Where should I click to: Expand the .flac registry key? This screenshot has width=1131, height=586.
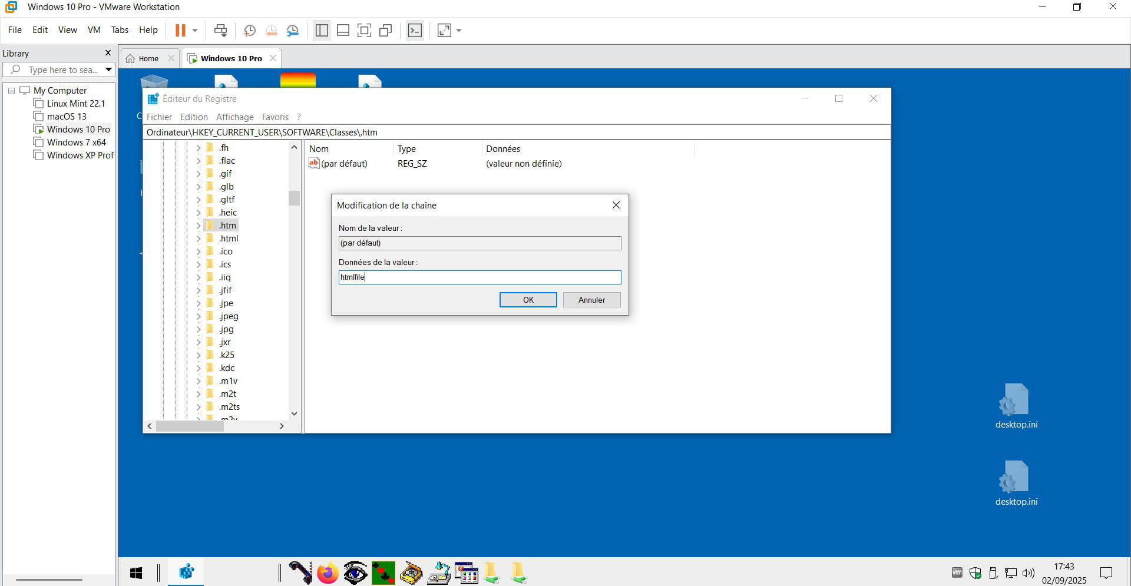[198, 161]
